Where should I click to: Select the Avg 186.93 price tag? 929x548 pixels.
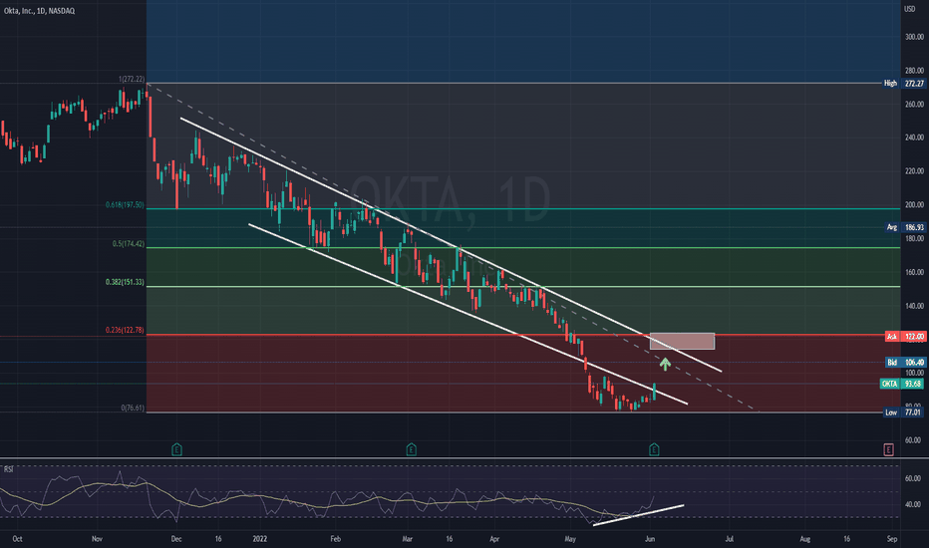(x=905, y=227)
